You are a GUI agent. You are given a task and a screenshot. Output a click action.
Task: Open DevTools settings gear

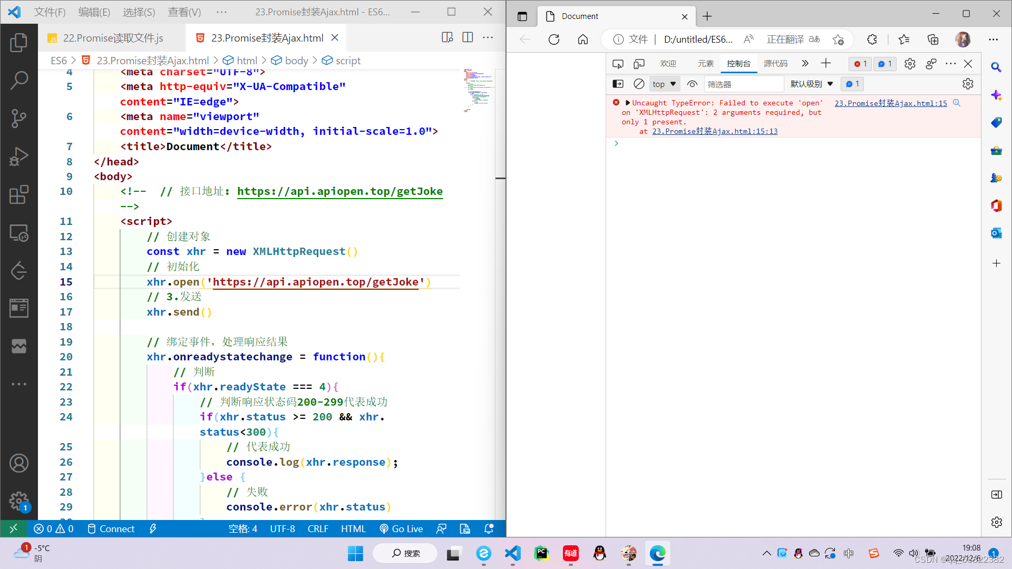910,63
